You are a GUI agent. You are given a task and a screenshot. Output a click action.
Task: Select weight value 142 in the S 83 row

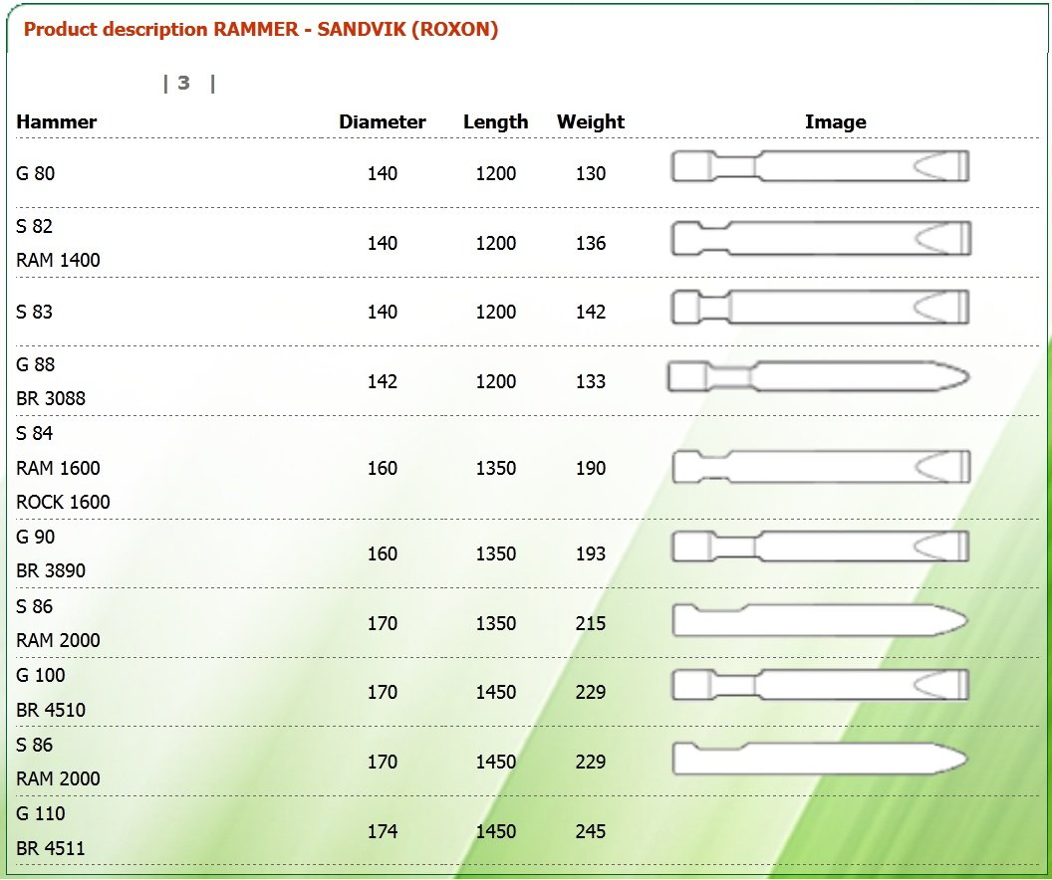(591, 313)
